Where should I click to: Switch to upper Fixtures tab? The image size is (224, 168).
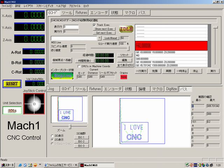click(81, 13)
